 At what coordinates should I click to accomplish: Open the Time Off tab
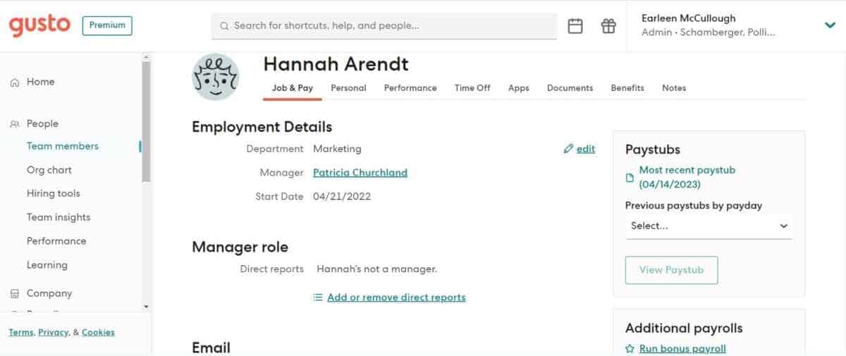tap(472, 88)
